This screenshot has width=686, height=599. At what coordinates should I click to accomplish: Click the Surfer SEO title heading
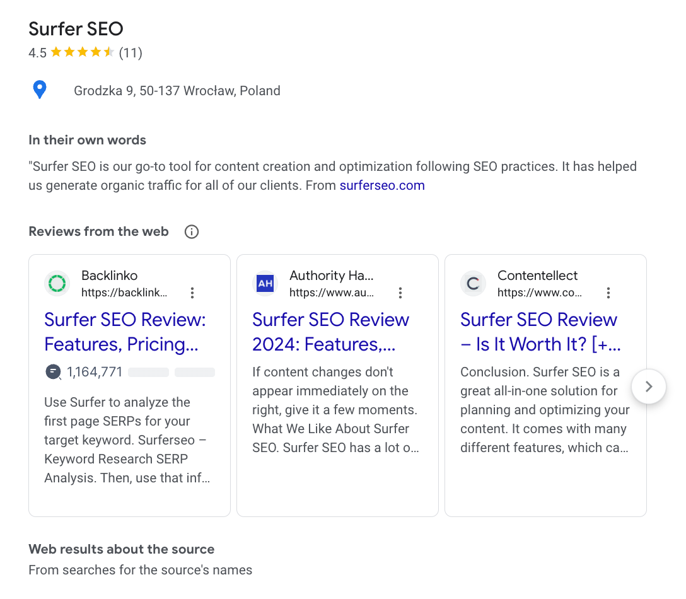[x=76, y=29]
